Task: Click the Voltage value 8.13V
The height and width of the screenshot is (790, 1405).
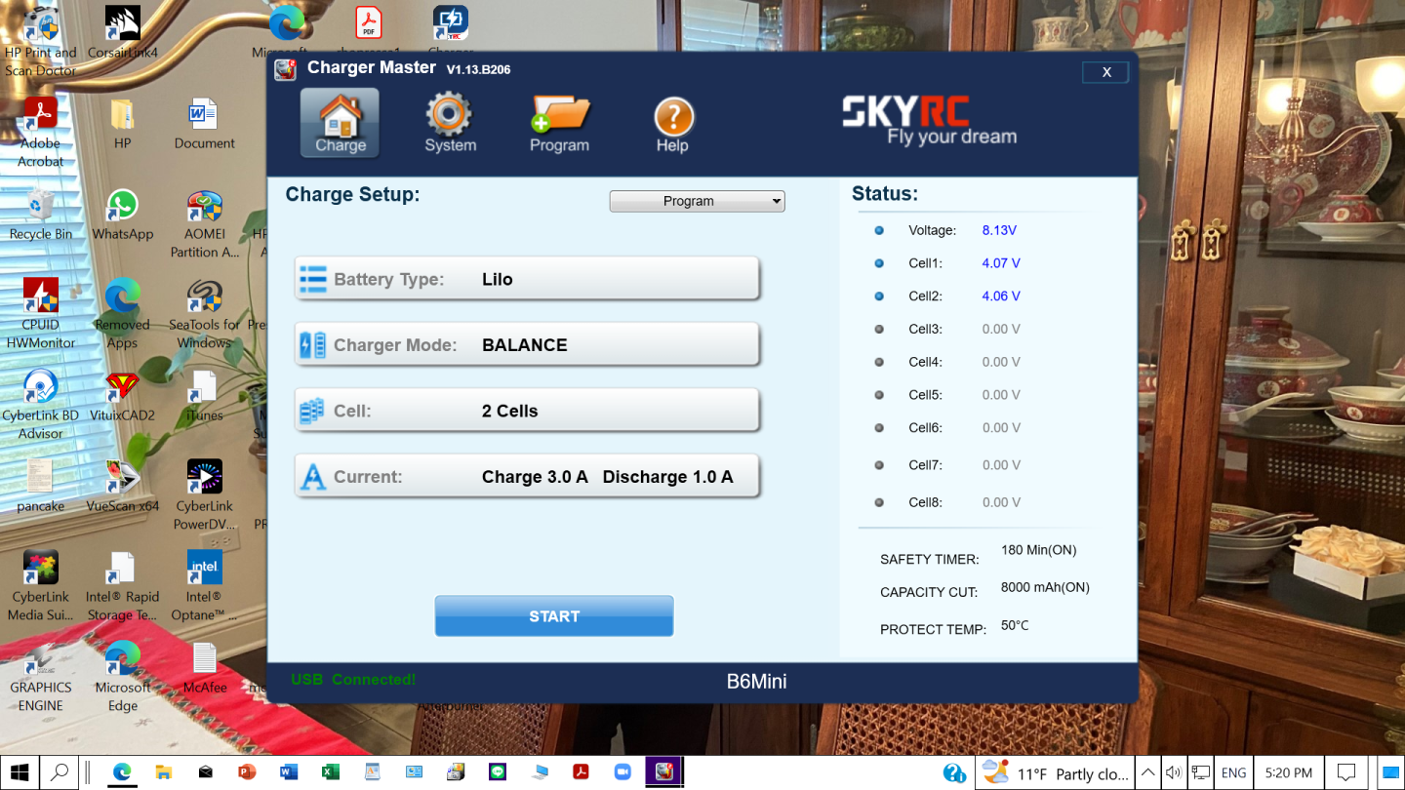Action: coord(999,230)
